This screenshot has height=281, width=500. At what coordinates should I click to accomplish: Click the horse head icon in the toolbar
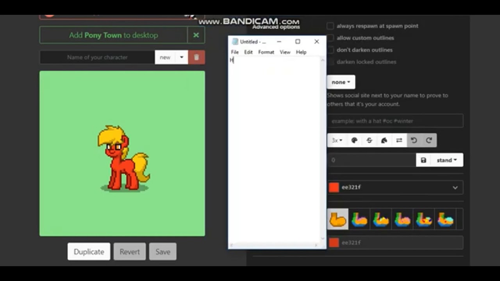(384, 140)
